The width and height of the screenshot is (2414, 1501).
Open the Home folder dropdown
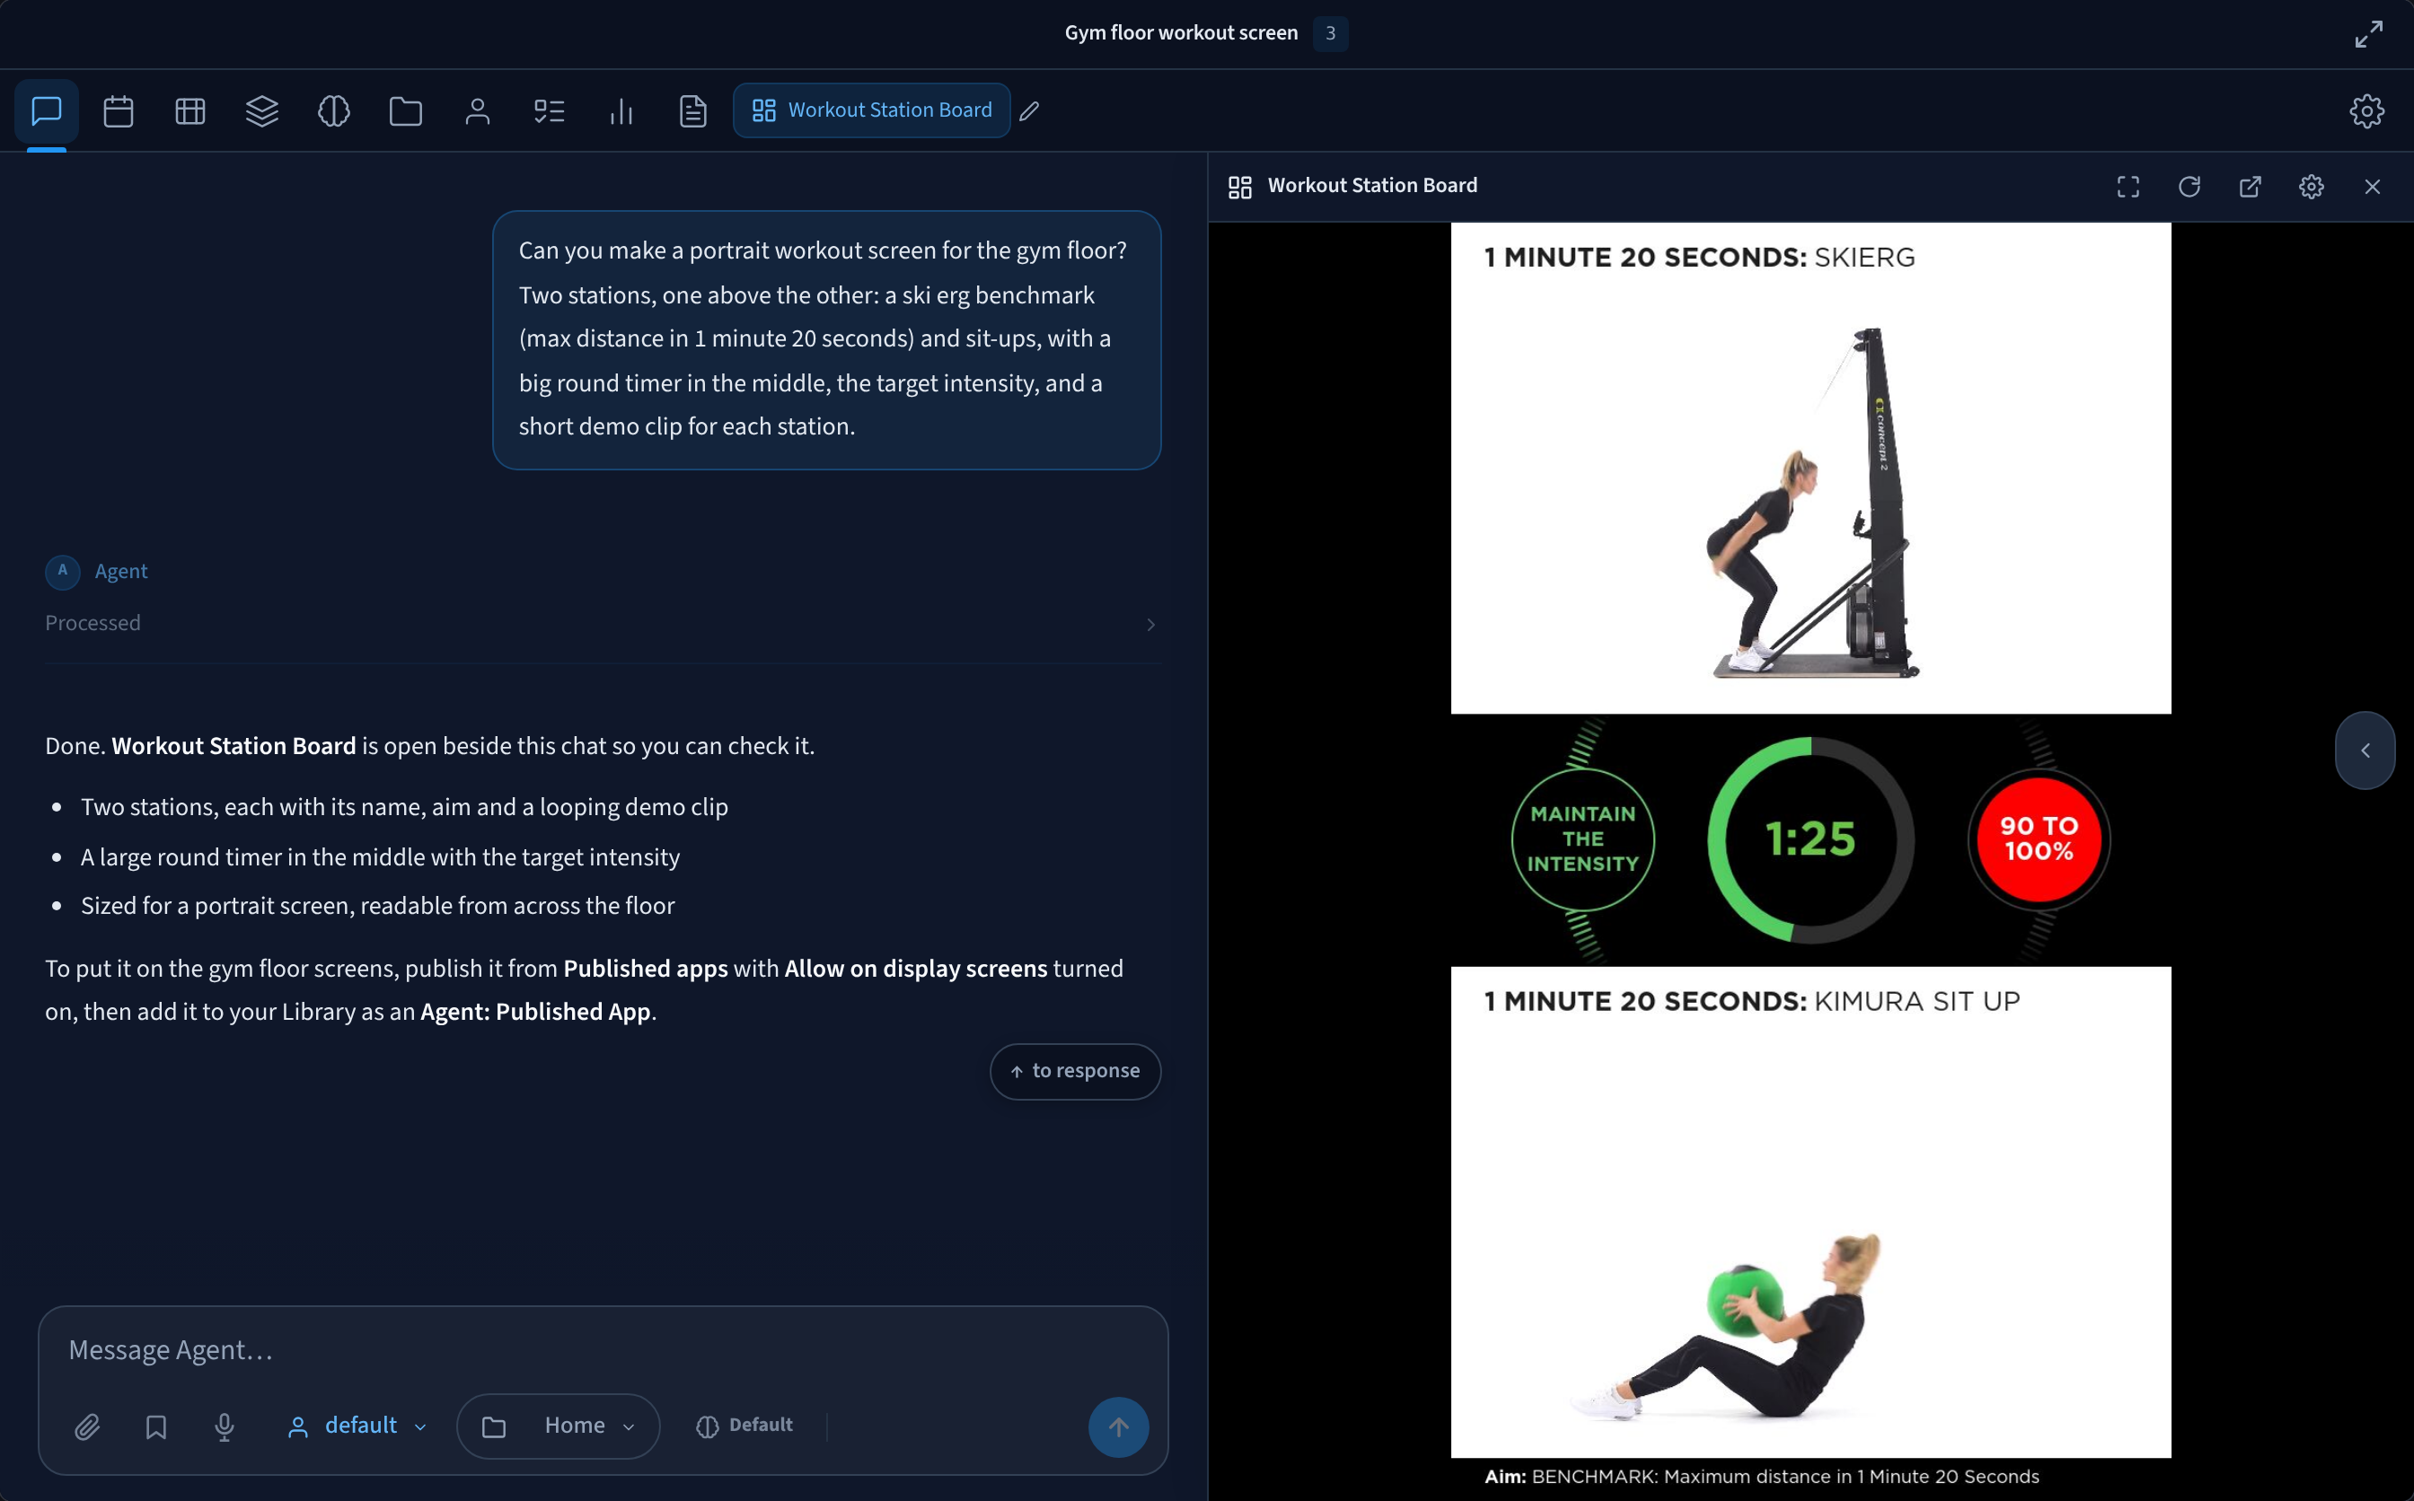558,1426
